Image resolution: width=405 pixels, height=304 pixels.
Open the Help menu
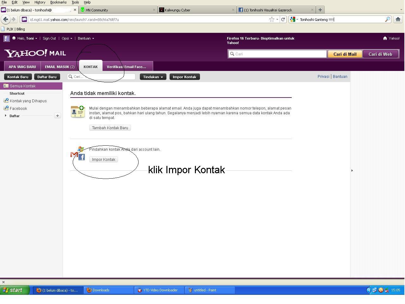click(87, 2)
